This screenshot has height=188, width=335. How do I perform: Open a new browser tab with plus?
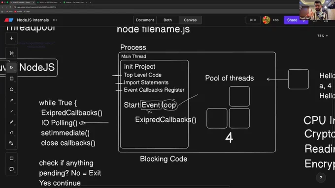click(91, 2)
